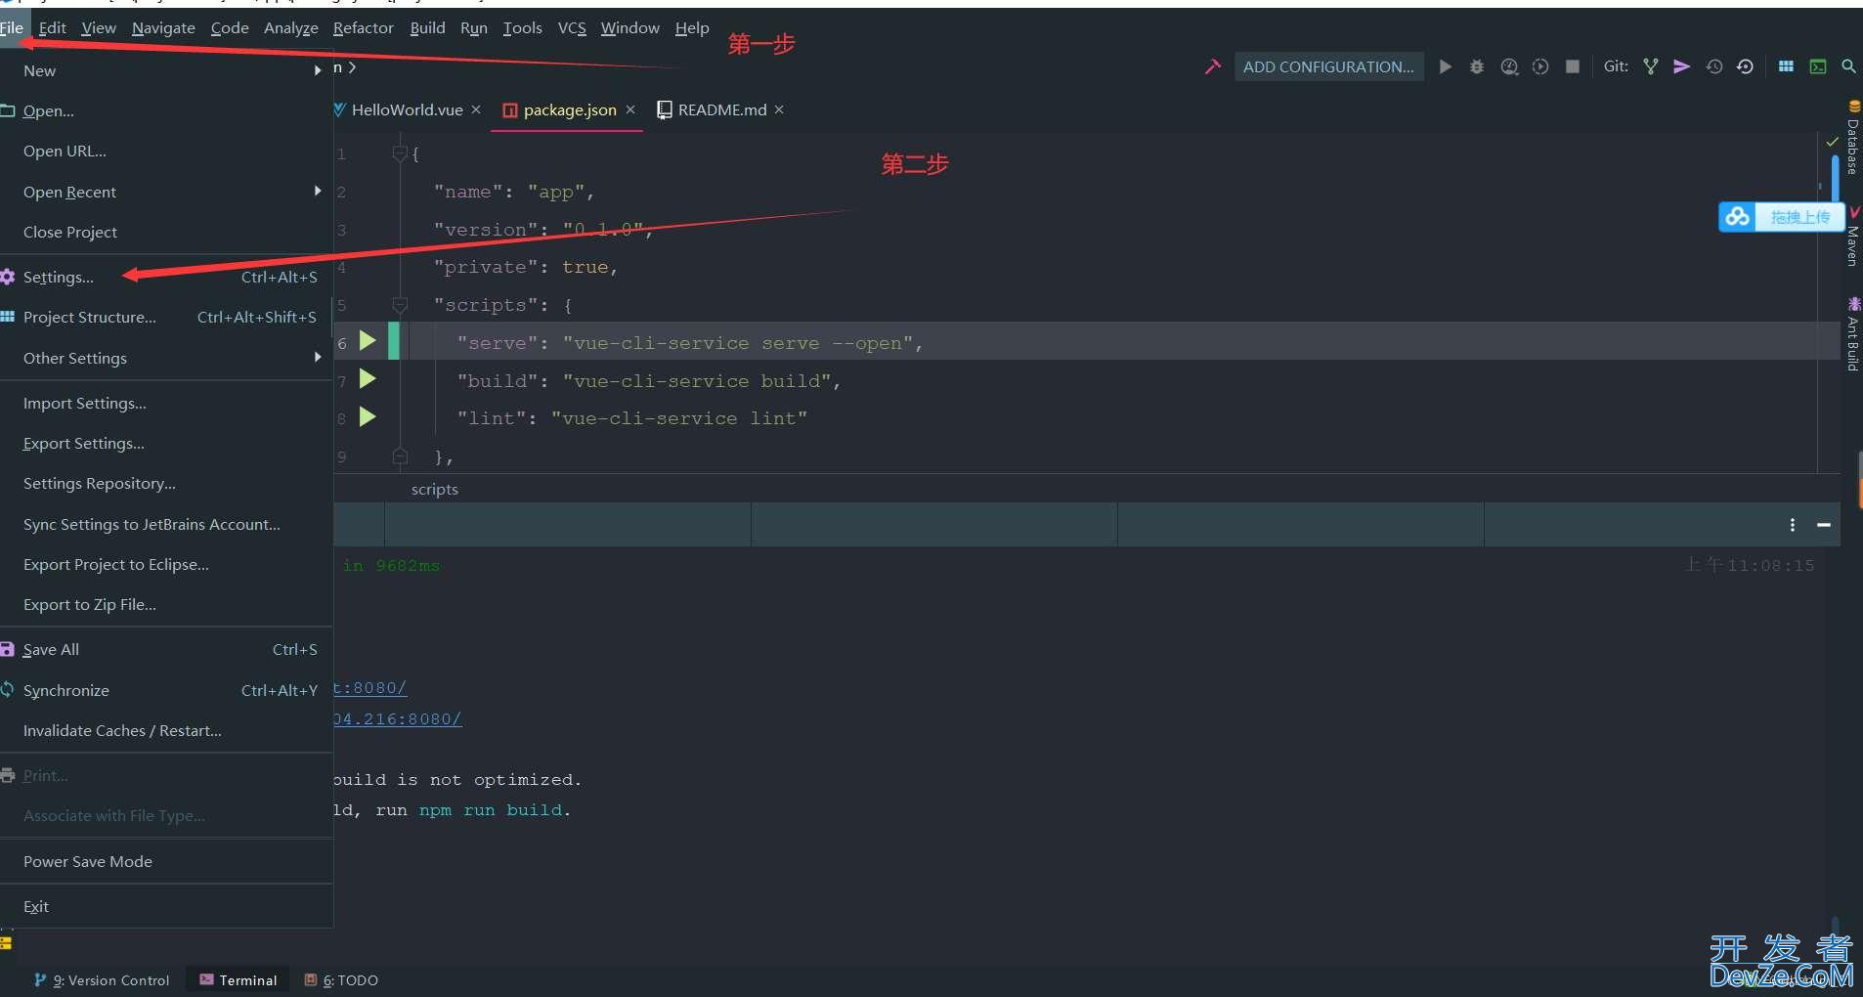The image size is (1863, 997).
Task: Click the Git revert icon
Action: 1745,66
